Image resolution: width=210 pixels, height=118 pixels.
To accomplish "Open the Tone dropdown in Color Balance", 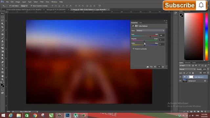I will pyautogui.click(x=150, y=30).
